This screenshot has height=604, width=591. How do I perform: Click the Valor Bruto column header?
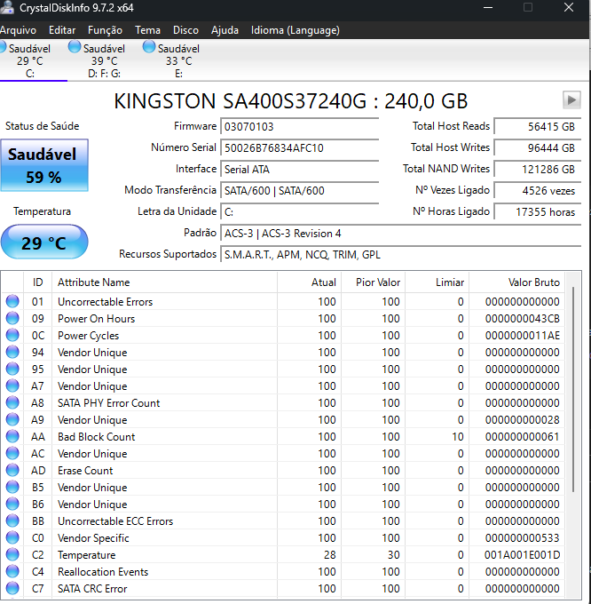pyautogui.click(x=516, y=282)
